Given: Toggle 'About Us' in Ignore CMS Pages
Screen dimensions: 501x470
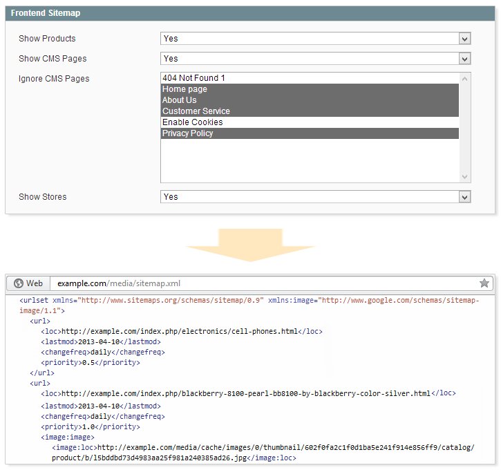Looking at the screenshot, I should [180, 100].
